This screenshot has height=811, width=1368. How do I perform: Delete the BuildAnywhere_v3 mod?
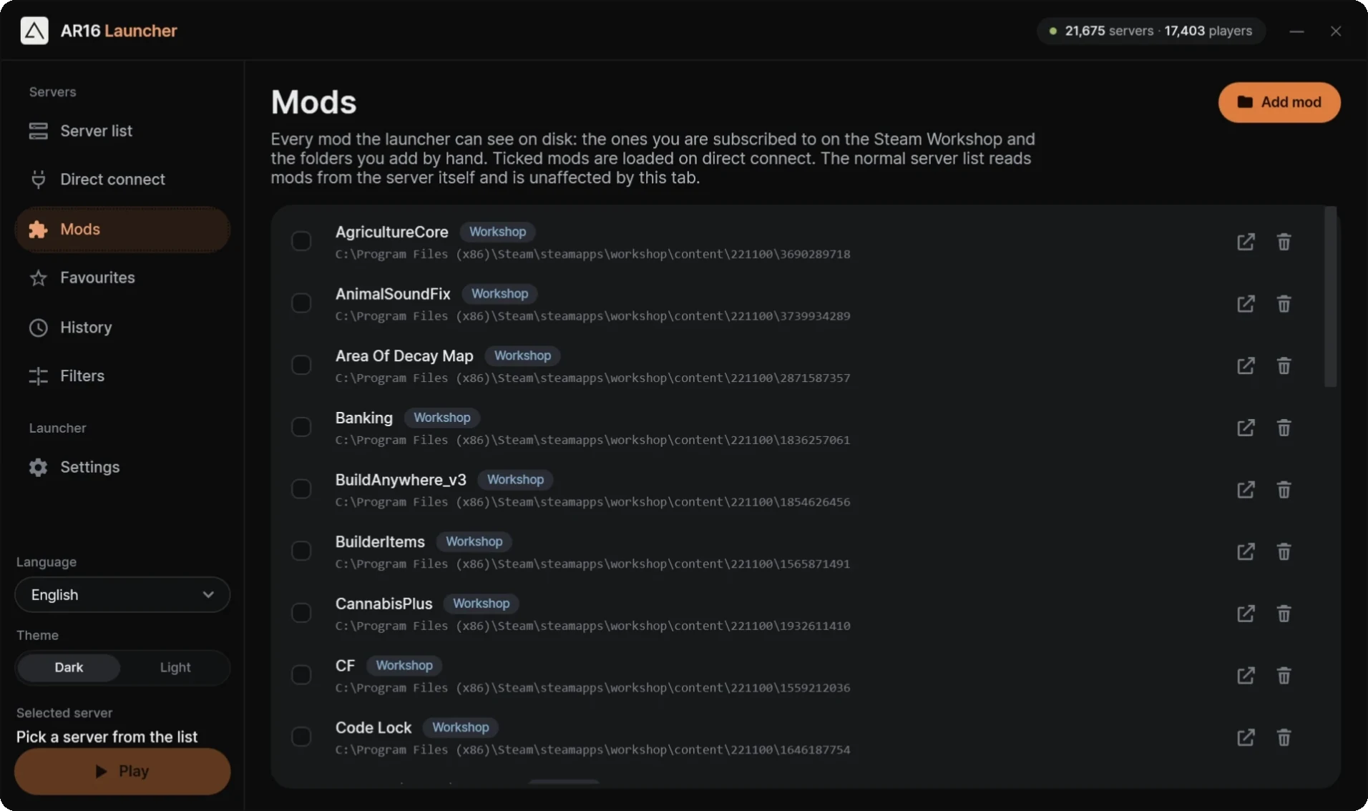coord(1284,490)
